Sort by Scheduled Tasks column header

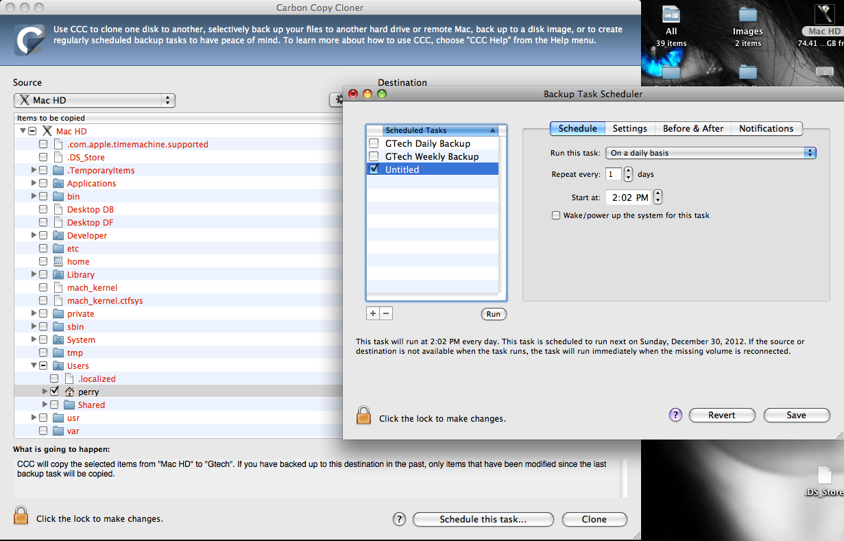point(441,130)
